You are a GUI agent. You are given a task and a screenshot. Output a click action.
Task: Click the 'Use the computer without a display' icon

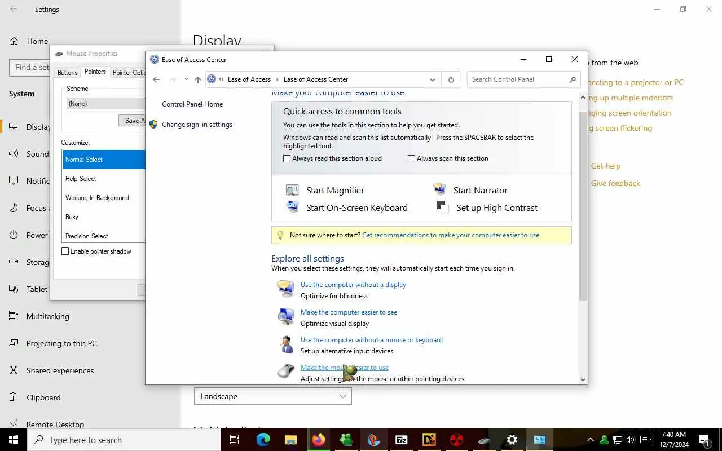[285, 289]
